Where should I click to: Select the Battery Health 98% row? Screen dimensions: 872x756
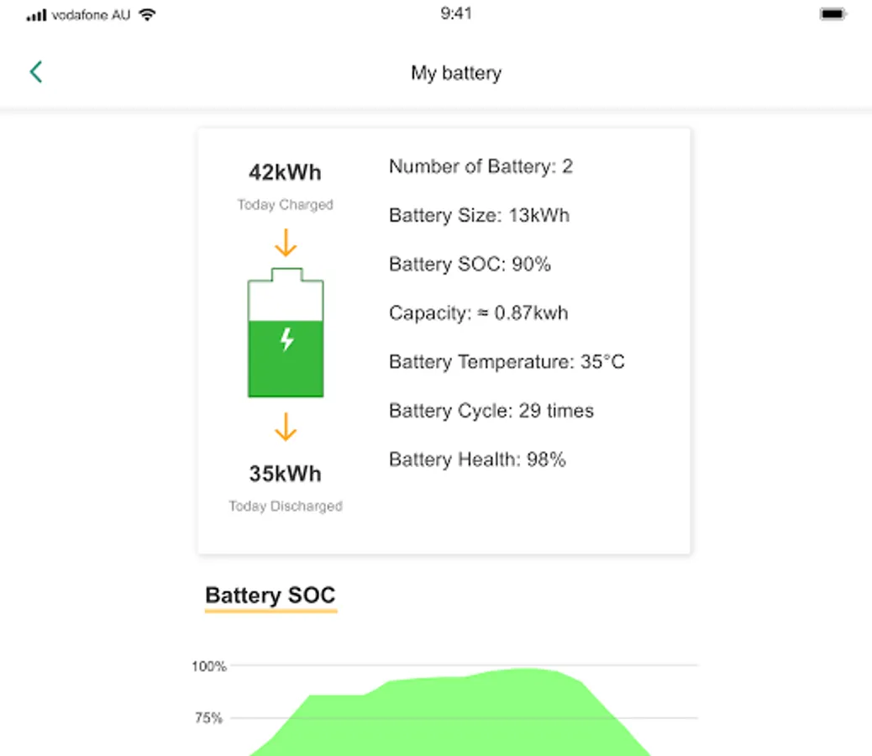pos(477,459)
